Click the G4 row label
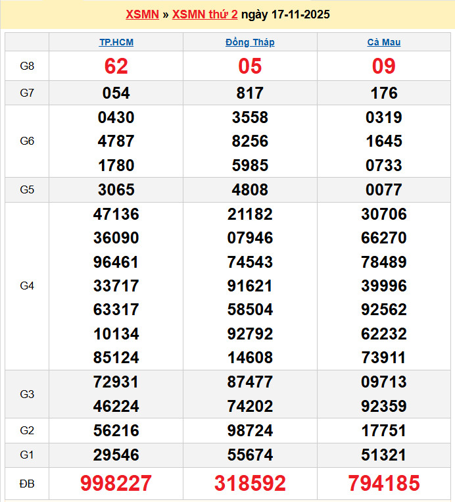 pos(27,286)
